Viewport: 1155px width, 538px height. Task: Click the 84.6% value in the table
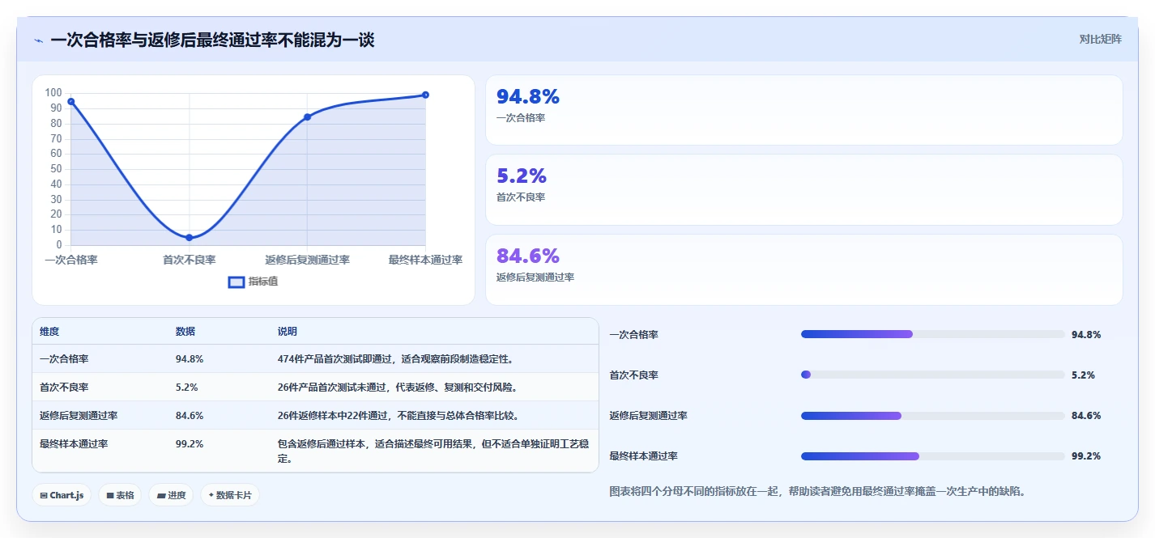190,415
